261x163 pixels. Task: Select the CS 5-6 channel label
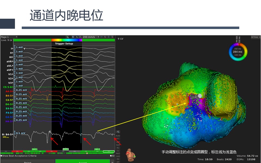[8, 87]
